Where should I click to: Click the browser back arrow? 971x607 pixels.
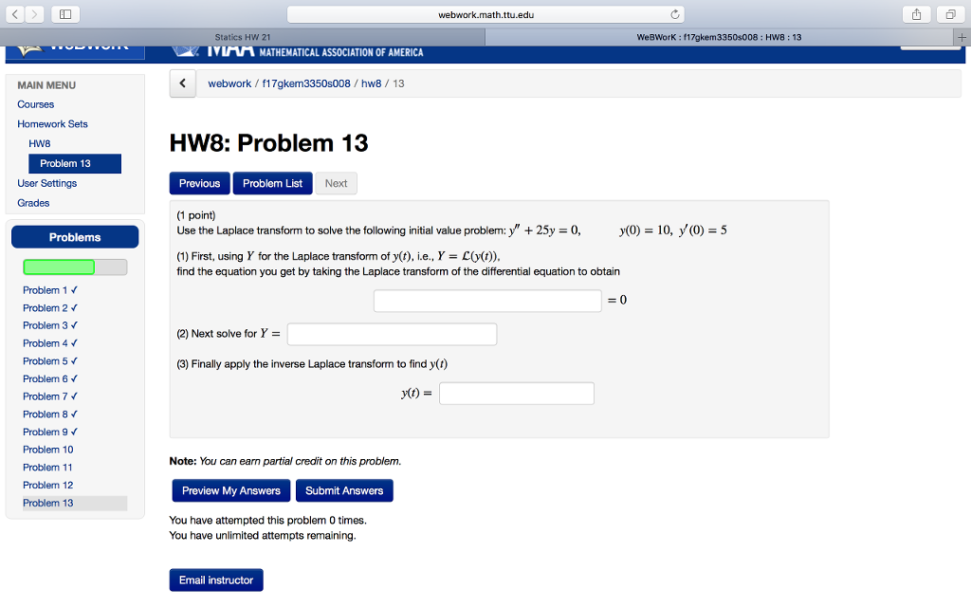tap(17, 14)
